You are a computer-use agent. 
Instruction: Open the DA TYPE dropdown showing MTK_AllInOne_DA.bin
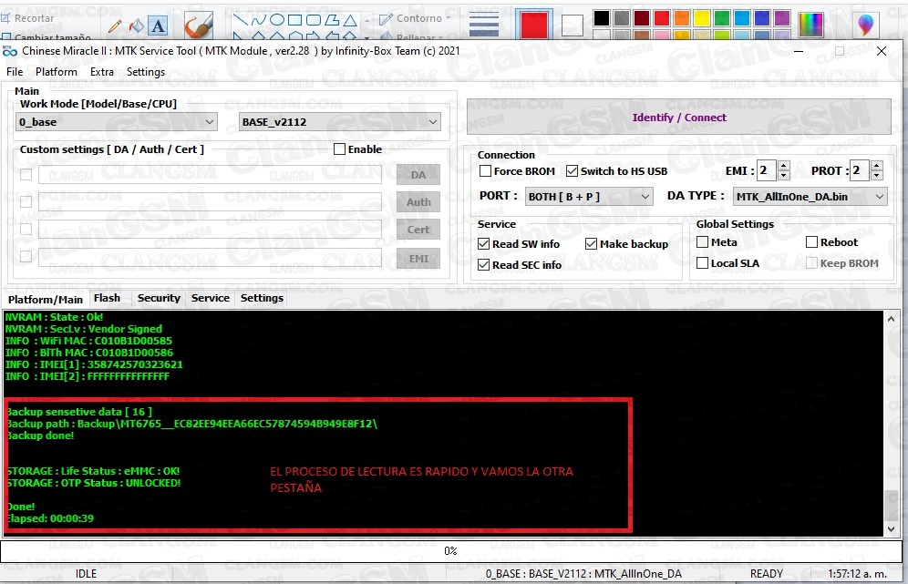tap(809, 196)
